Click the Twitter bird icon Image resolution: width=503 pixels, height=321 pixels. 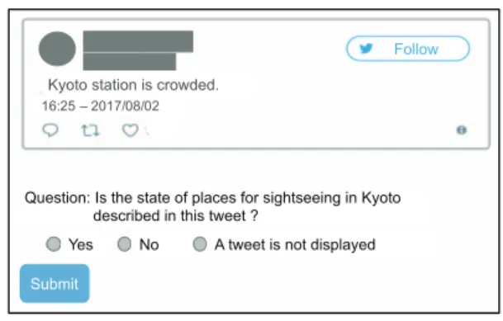tap(366, 49)
